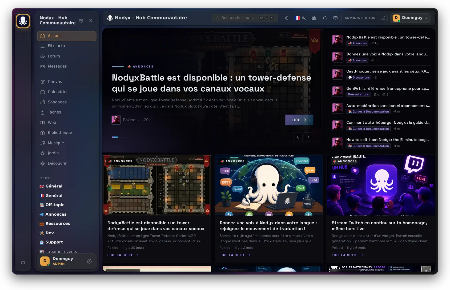
Task: Open user settings gear beside Doomguy ADMIN
Action: 89,261
